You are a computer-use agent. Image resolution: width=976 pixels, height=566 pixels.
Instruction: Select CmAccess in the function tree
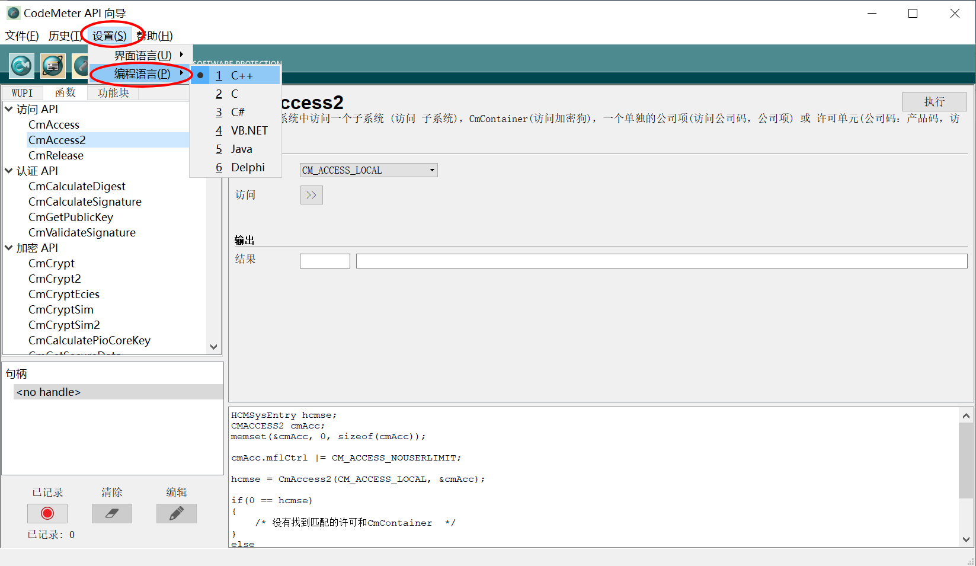(x=54, y=124)
